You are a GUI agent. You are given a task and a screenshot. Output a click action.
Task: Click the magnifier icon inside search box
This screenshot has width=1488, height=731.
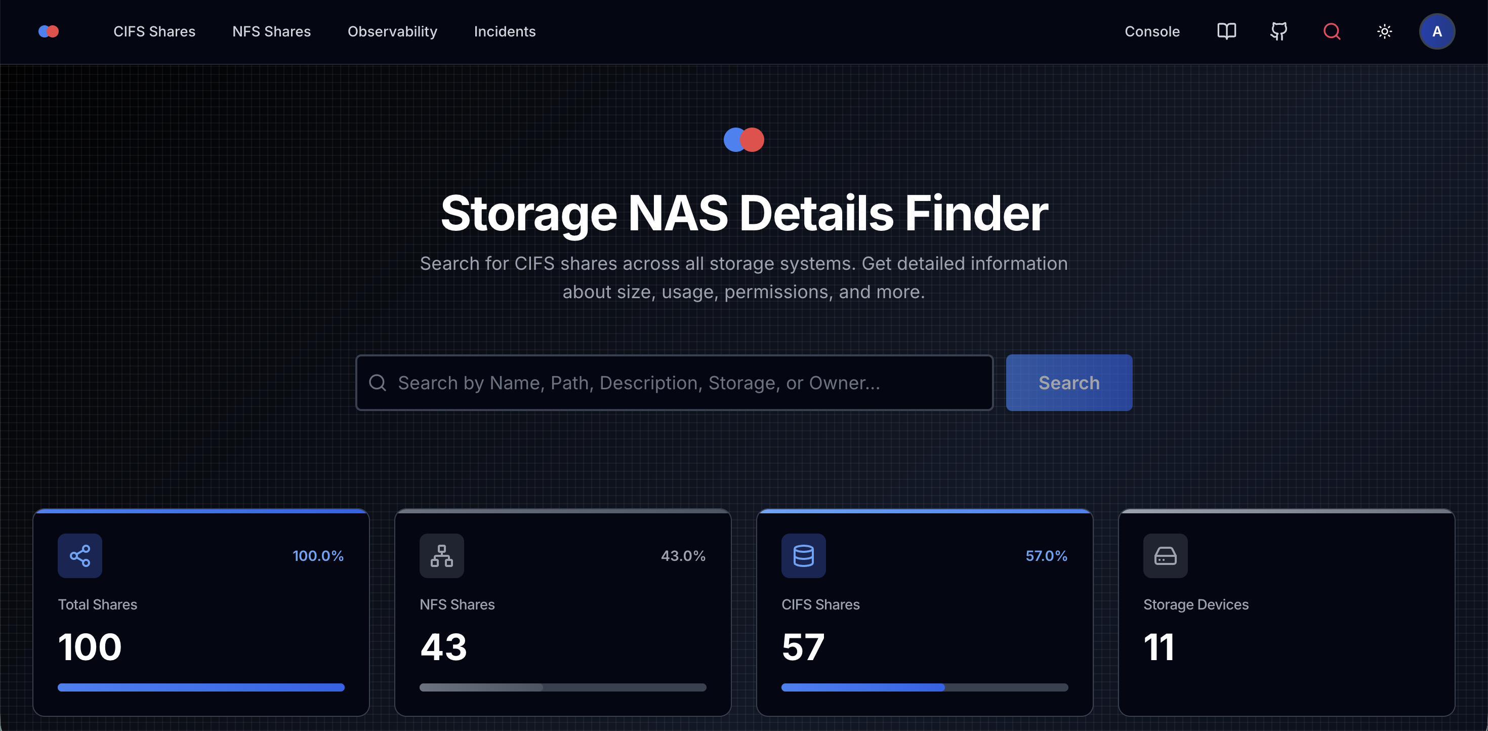point(377,383)
